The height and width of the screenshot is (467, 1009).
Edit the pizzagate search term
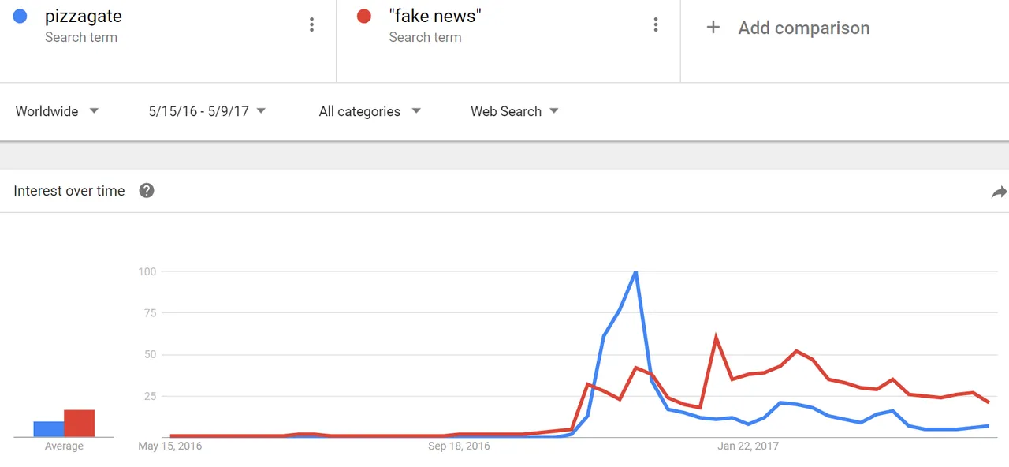point(84,16)
